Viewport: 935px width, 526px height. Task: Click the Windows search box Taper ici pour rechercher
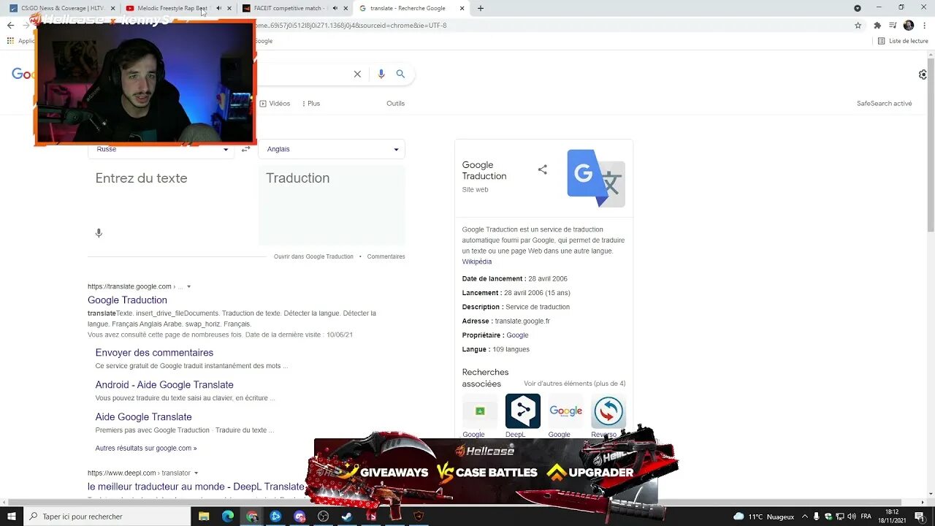pos(107,517)
